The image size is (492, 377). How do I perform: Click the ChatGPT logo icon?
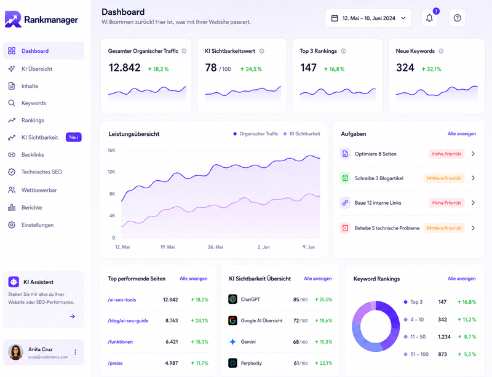[232, 299]
